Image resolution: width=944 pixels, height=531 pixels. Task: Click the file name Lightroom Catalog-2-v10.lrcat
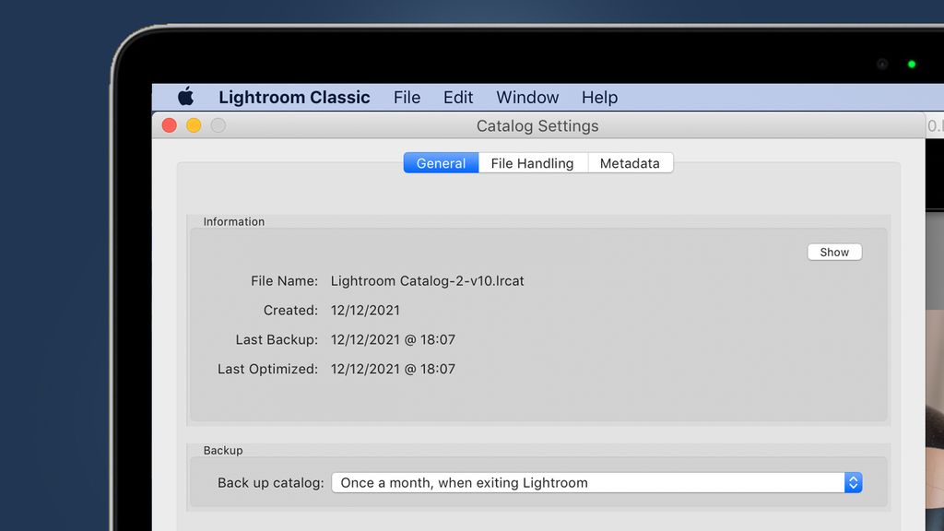pos(428,280)
